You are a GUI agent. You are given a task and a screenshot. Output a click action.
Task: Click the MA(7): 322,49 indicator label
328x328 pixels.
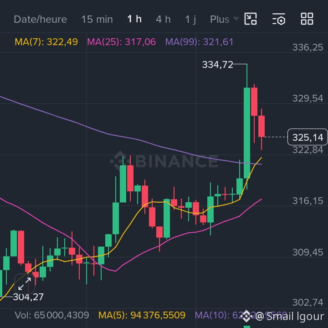[x=46, y=42]
